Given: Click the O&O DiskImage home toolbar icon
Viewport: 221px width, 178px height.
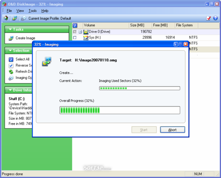Looking at the screenshot, I should point(6,18).
